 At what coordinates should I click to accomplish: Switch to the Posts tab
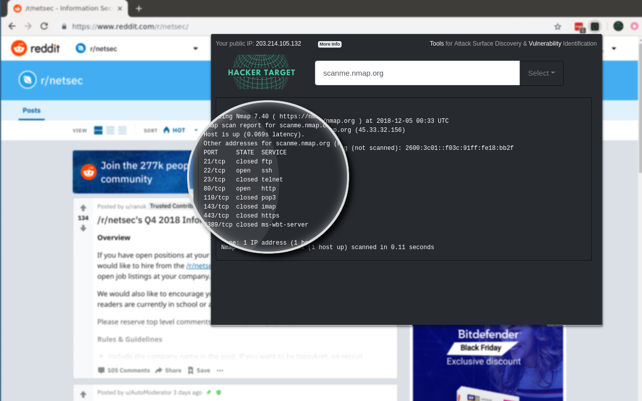(x=31, y=111)
